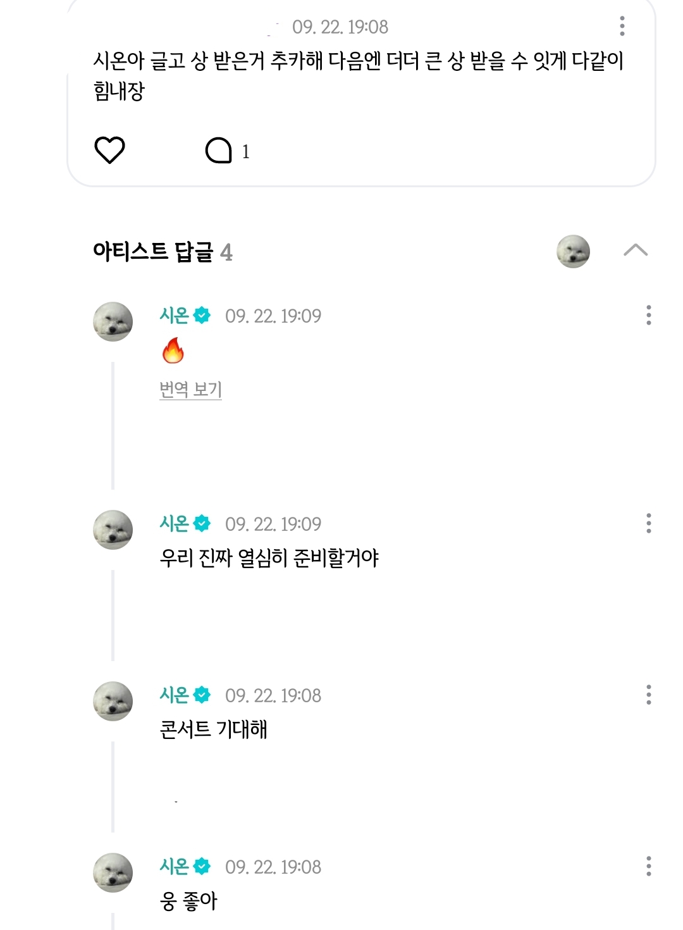Screen dimensions: 683x930
Task: Click avatar on the fire emoji reply
Action: (x=113, y=321)
